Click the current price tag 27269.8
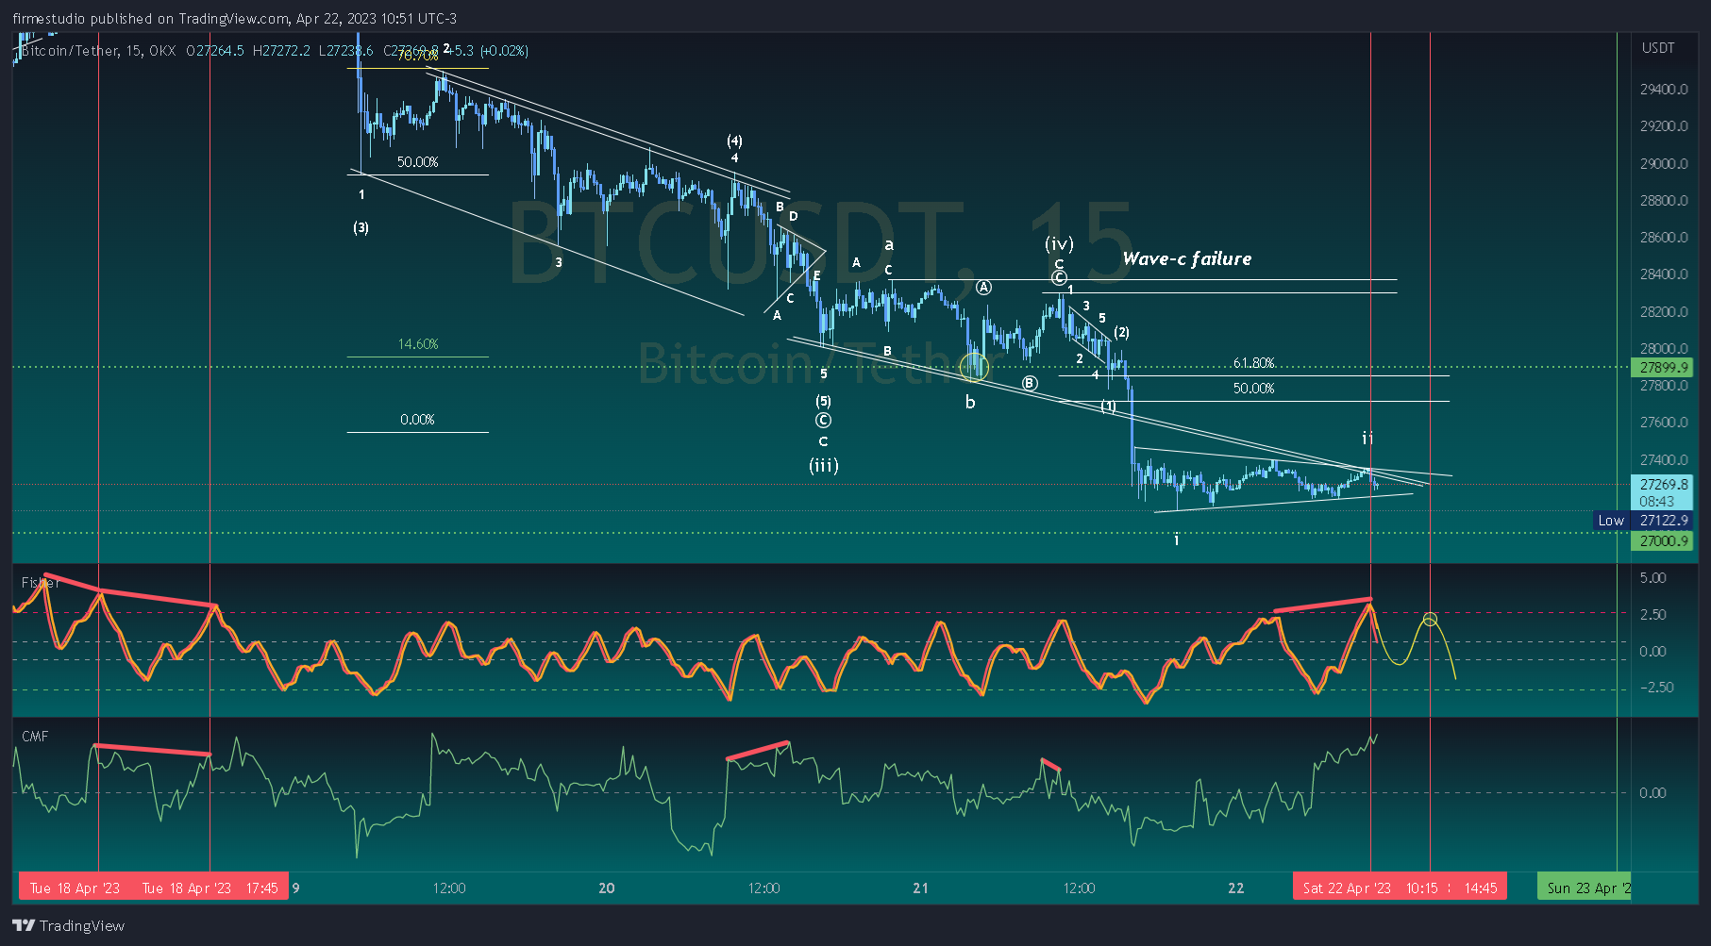Image resolution: width=1711 pixels, height=946 pixels. coord(1663,485)
